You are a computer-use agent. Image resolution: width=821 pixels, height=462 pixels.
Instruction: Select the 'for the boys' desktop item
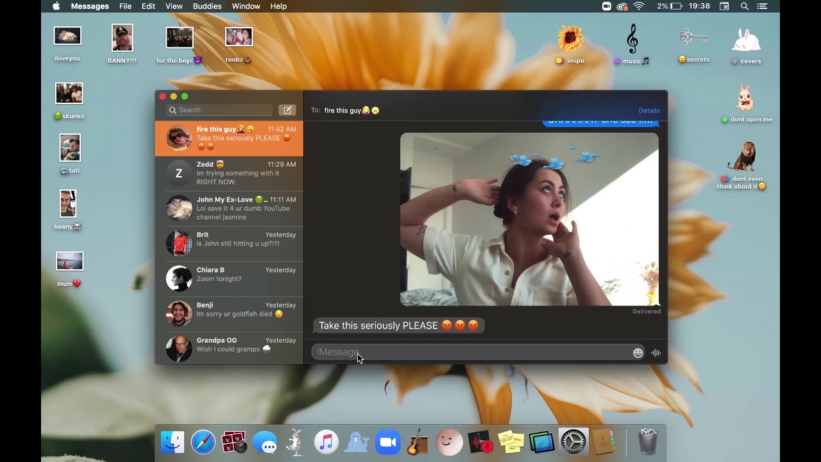[x=179, y=45]
